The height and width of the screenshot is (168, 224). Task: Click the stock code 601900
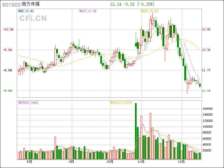[x=11, y=4]
